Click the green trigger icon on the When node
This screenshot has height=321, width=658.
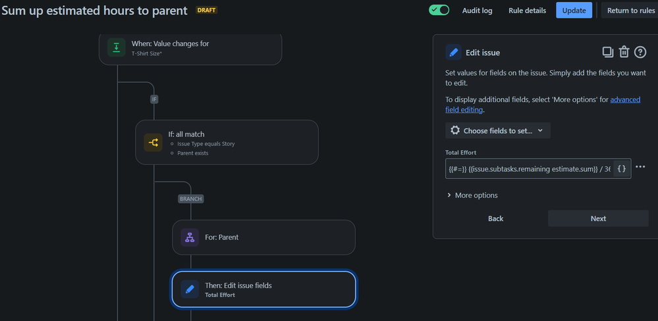[x=117, y=47]
